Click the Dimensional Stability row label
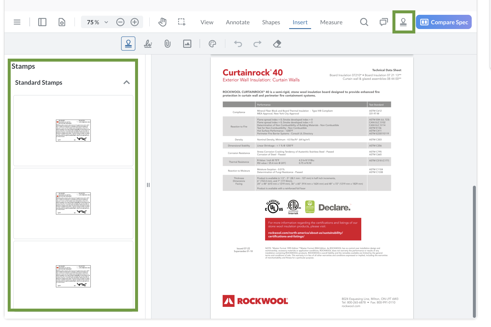The width and height of the screenshot is (491, 327). [x=239, y=145]
